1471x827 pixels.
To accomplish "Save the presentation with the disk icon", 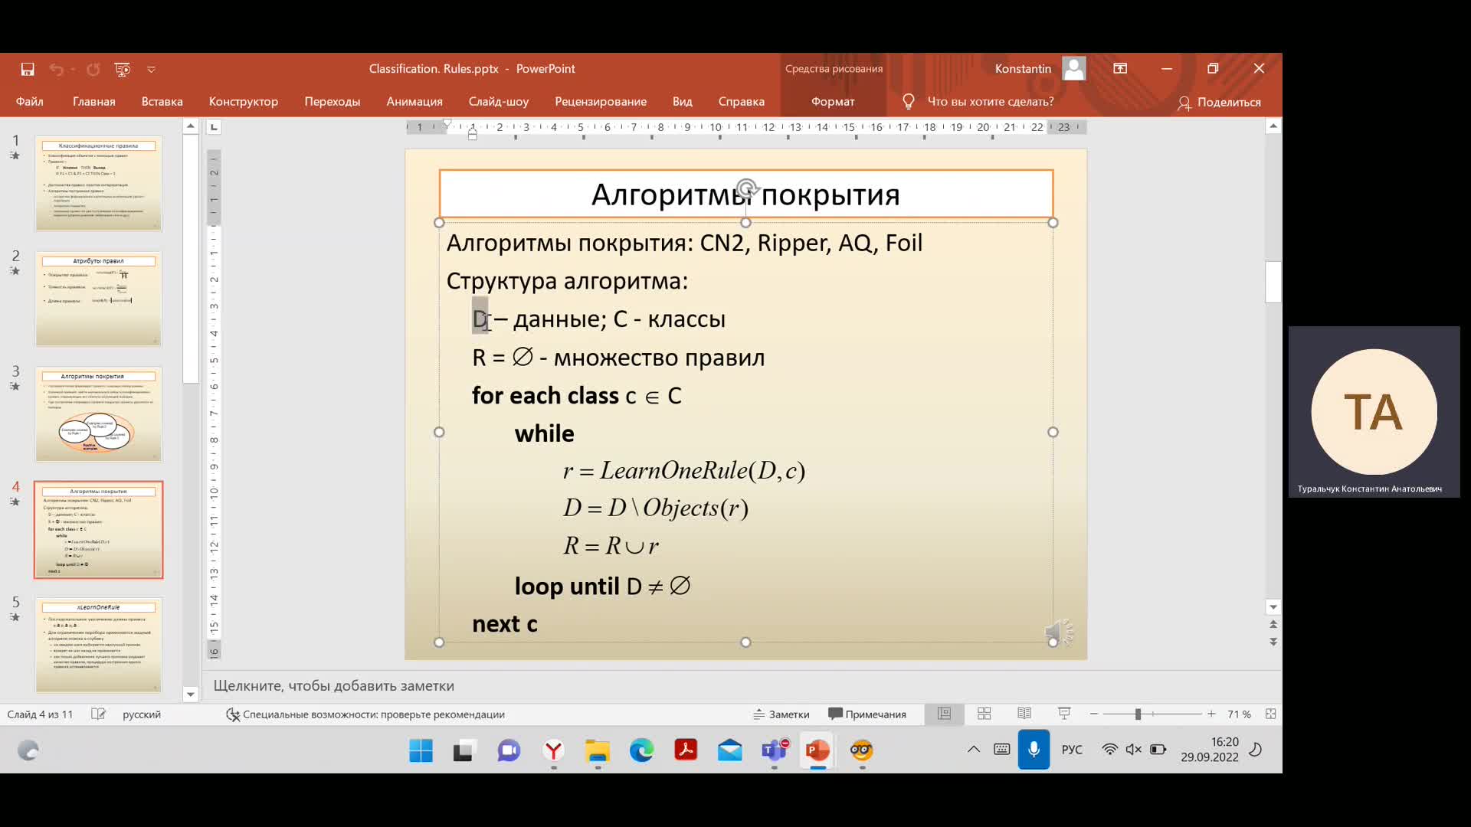I will coord(28,69).
